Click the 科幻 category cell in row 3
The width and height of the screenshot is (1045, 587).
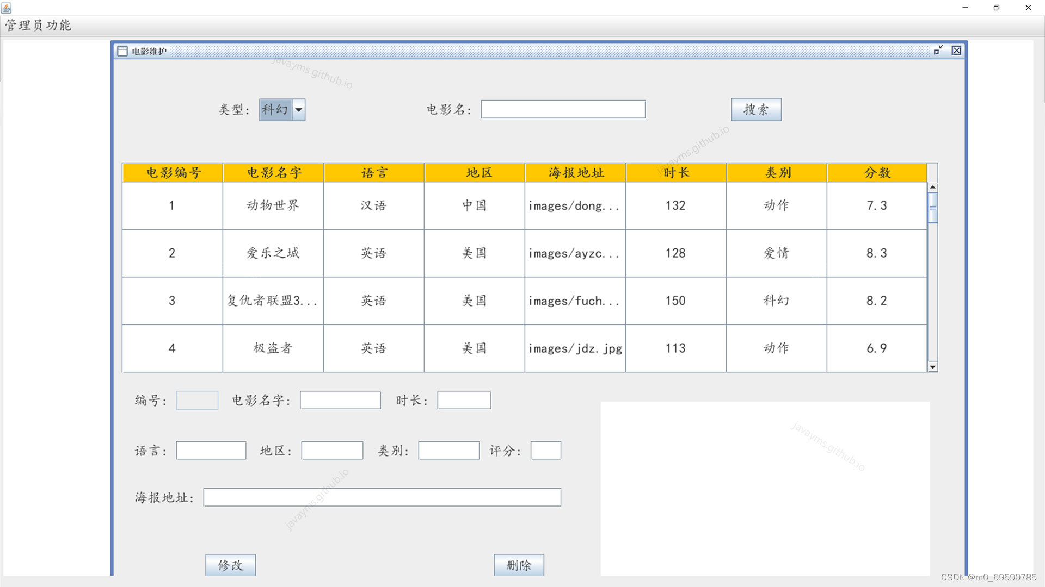776,301
